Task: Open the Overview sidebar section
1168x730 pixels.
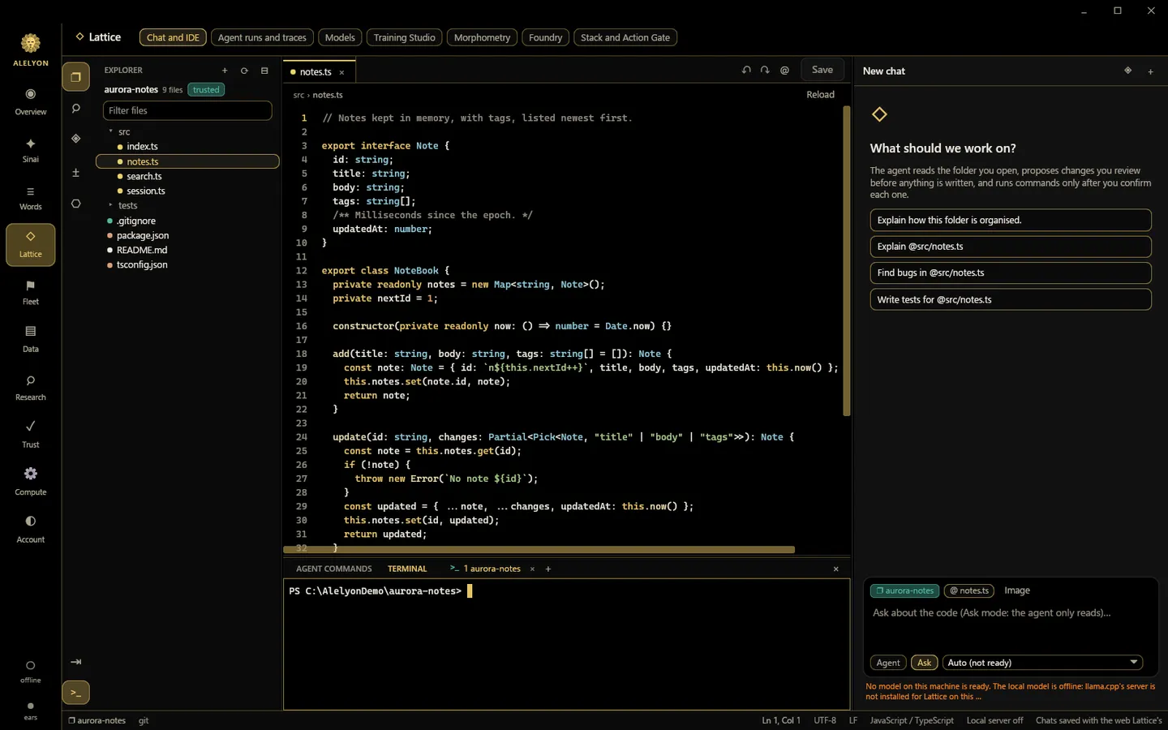Action: 30,102
